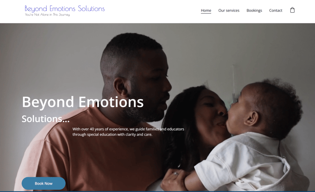Select the large "Beyond Emotions" hero heading
Viewport: 315px width, 192px height.
pyautogui.click(x=83, y=102)
